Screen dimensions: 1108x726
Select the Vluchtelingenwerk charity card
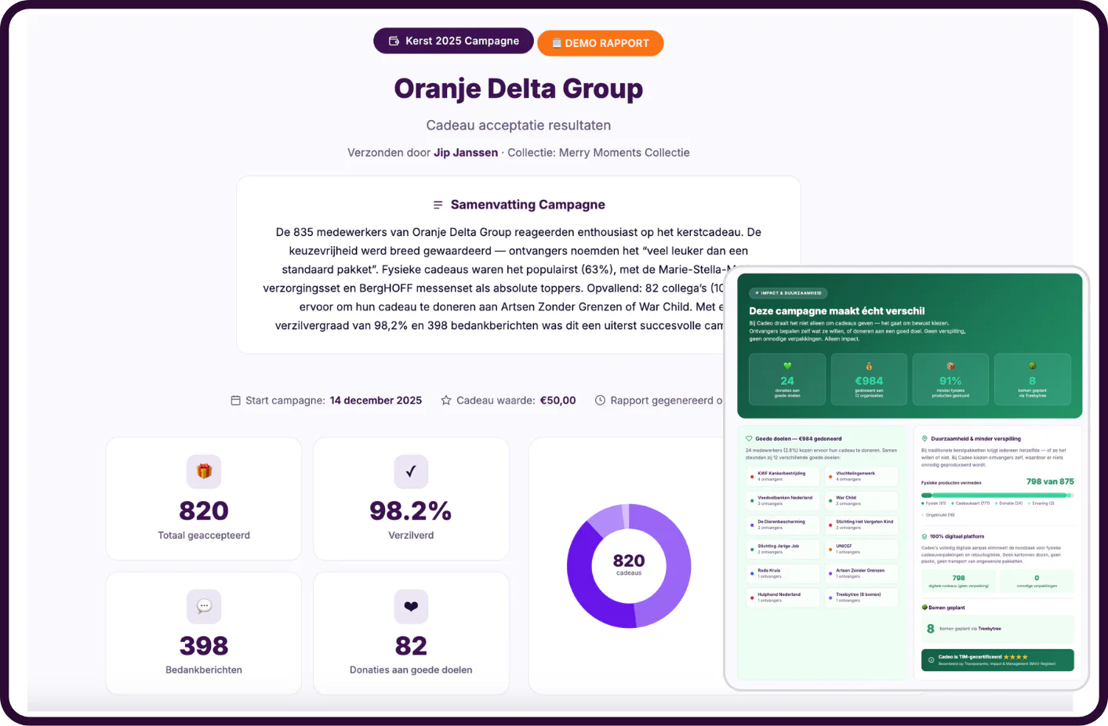(861, 476)
